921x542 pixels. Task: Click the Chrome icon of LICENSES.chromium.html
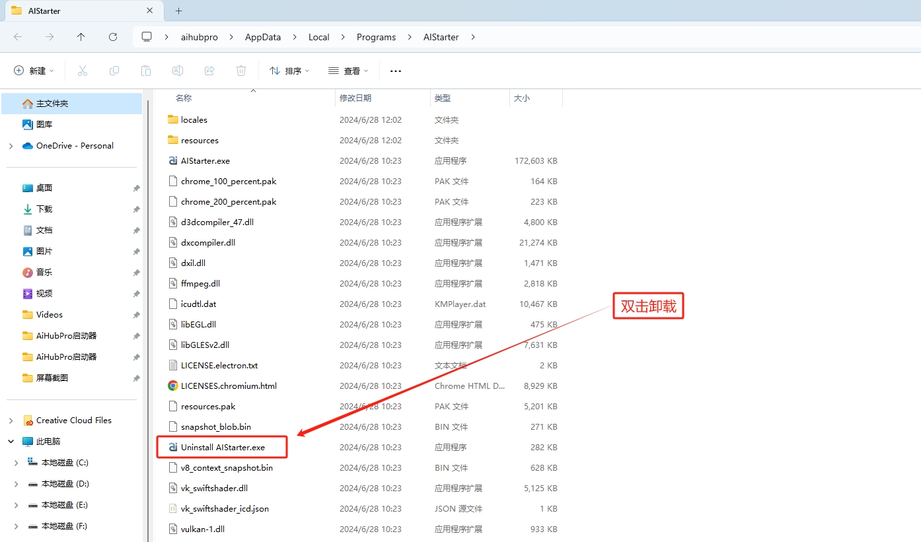tap(173, 386)
